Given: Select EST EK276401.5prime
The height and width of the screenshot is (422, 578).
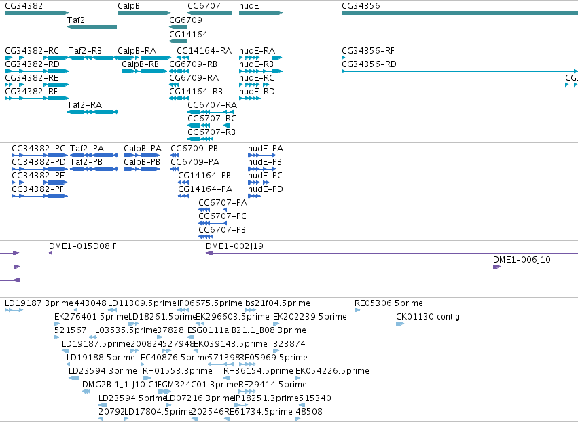Looking at the screenshot, I should [57, 324].
